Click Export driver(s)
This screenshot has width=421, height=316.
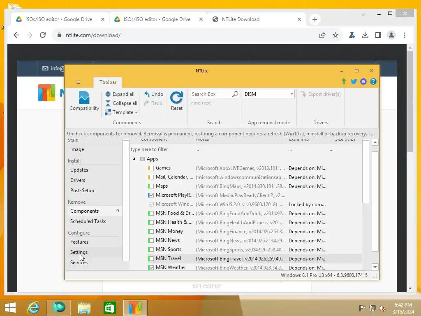[x=321, y=94]
